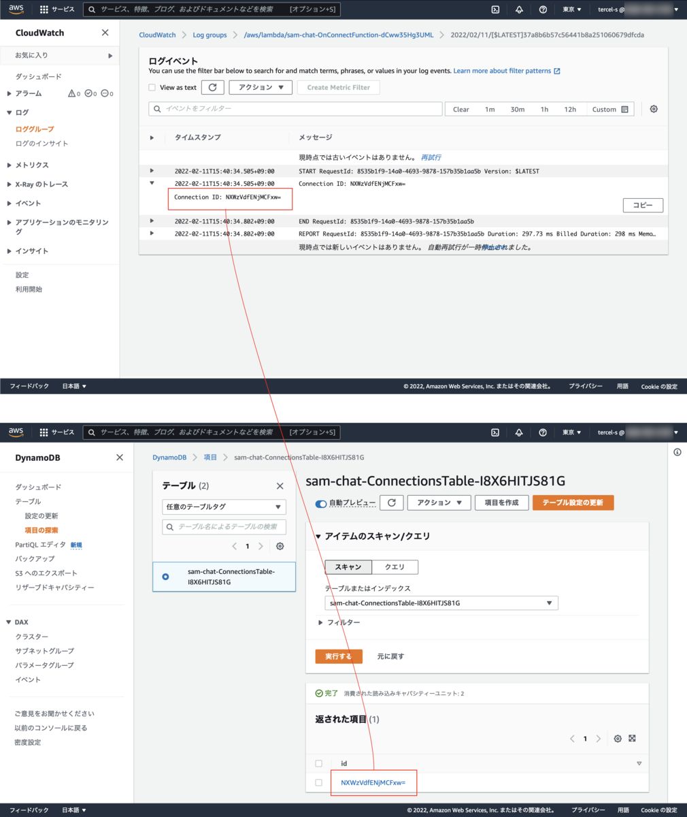Viewport: 687px width, 817px height.
Task: Open CloudShell icon in DynamoDB window header
Action: click(x=496, y=432)
